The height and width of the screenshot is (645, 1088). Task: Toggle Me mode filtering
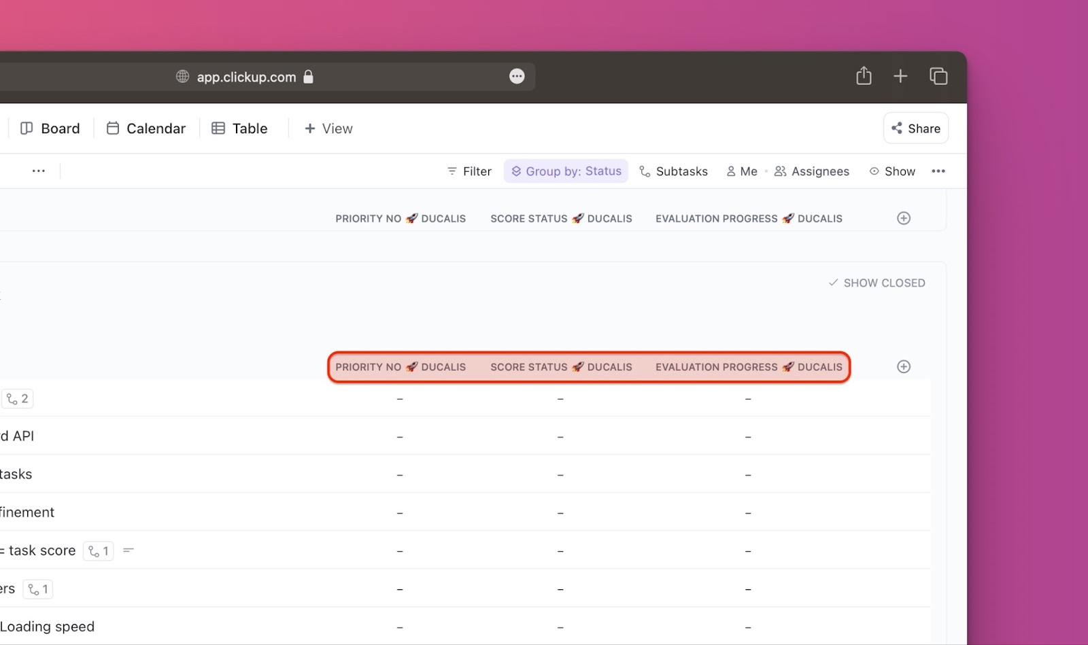(x=741, y=171)
